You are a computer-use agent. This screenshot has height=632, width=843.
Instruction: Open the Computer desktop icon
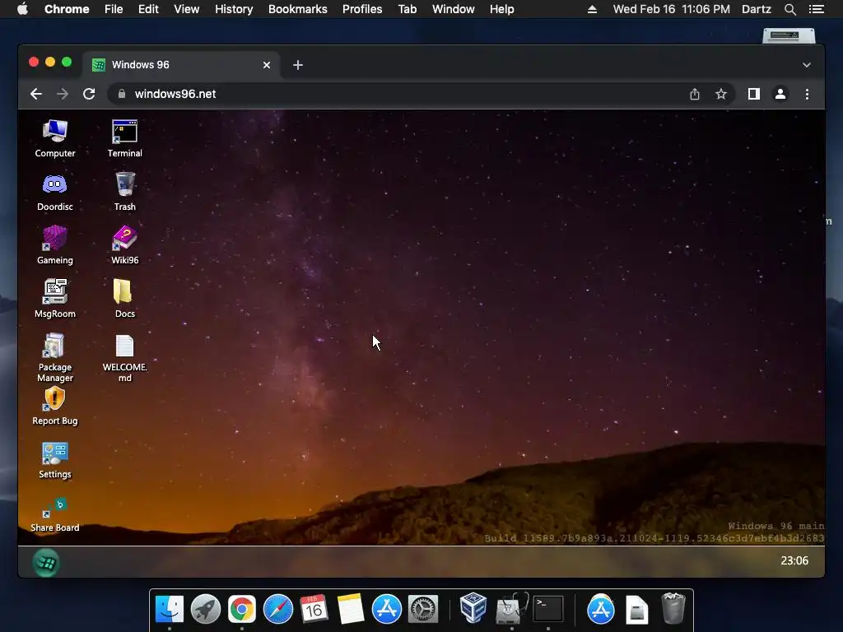click(x=55, y=138)
